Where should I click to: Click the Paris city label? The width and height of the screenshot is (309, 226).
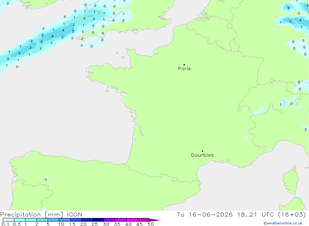click(x=184, y=68)
